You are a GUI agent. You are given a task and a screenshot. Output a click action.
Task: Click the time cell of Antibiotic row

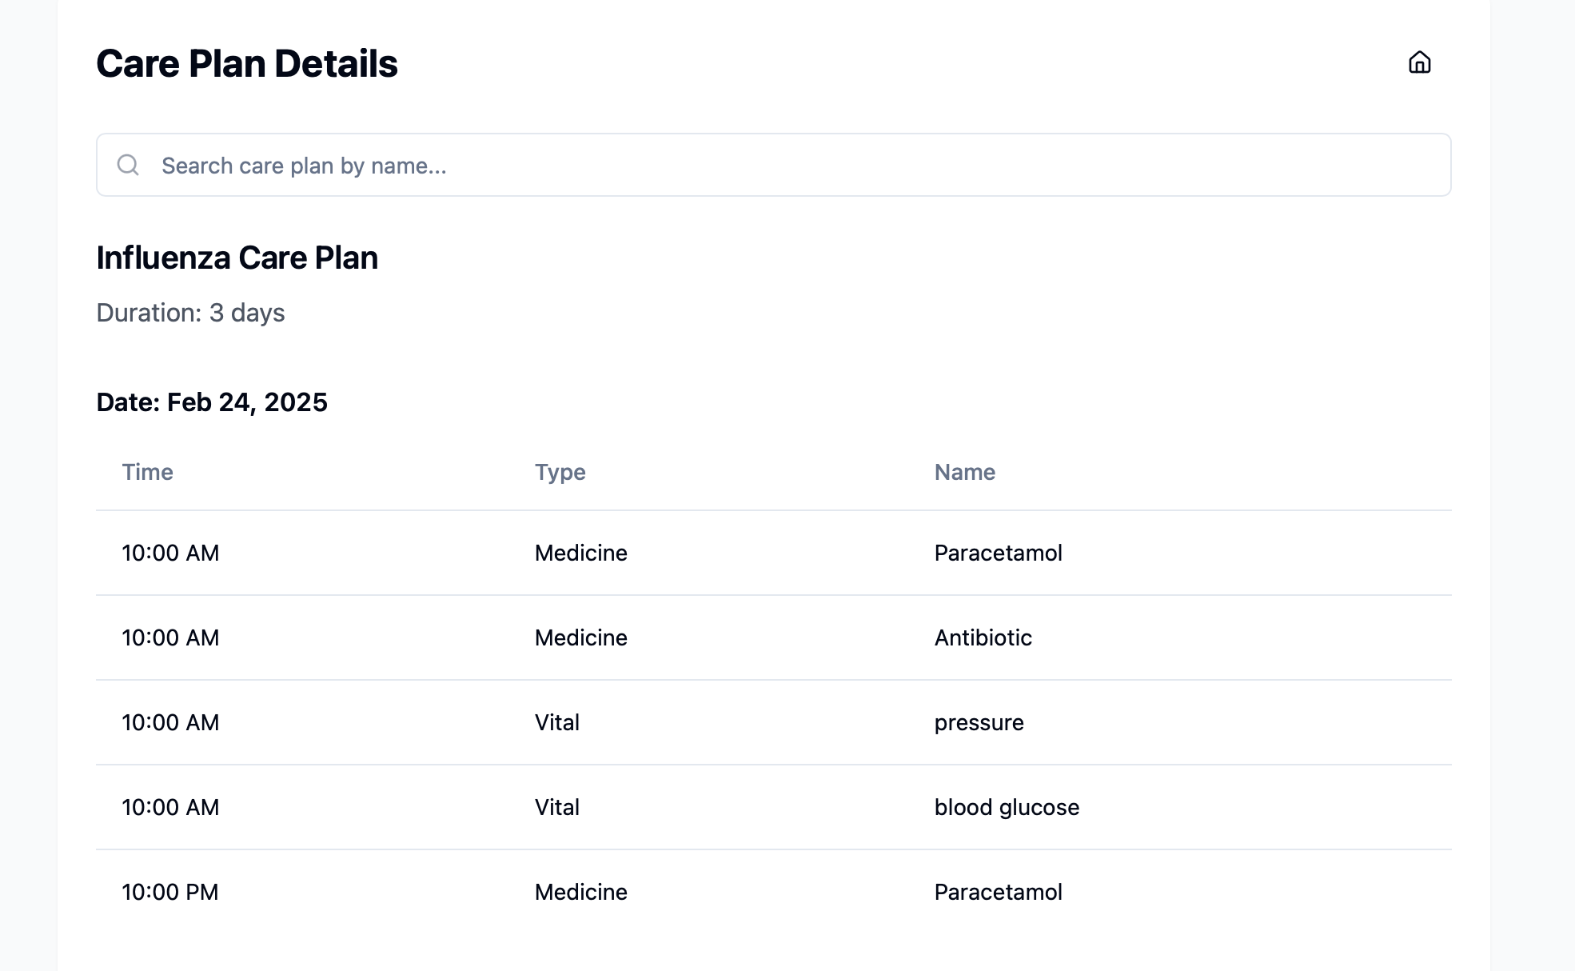coord(170,637)
